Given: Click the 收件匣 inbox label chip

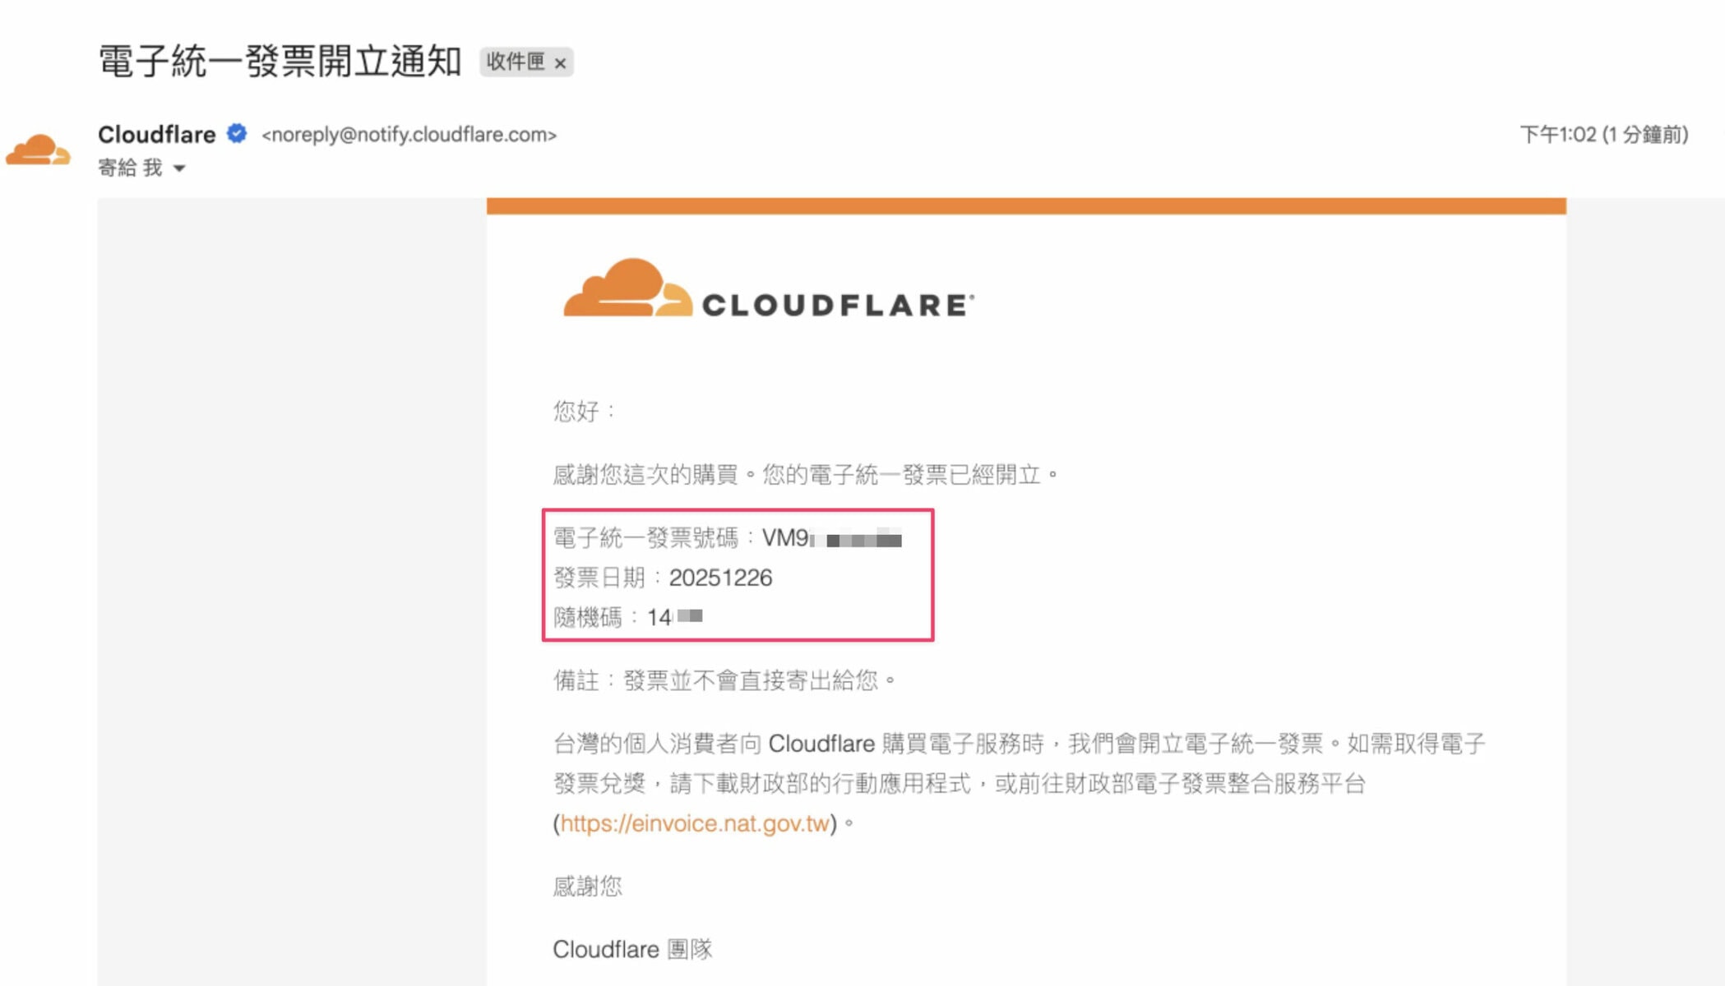Looking at the screenshot, I should 516,62.
